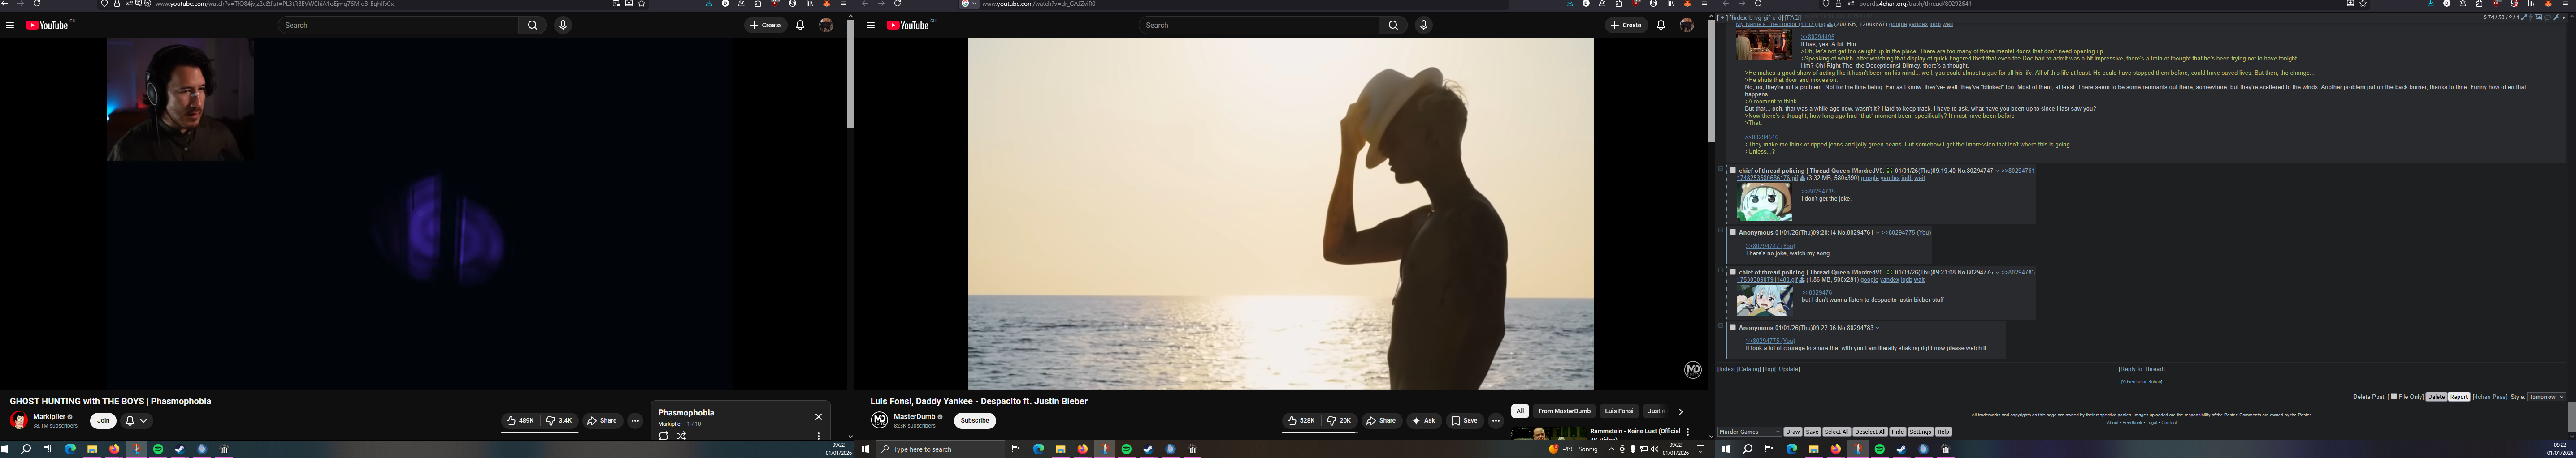Click the Deselect All button

click(x=1870, y=432)
